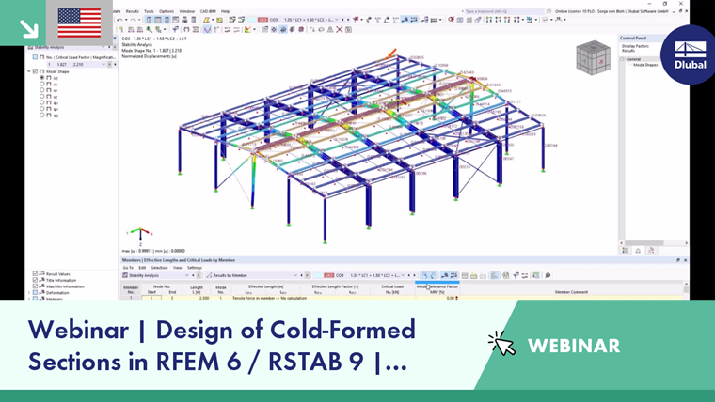The width and height of the screenshot is (715, 402).
Task: Toggle the Result Values checkbox
Action: coord(35,274)
